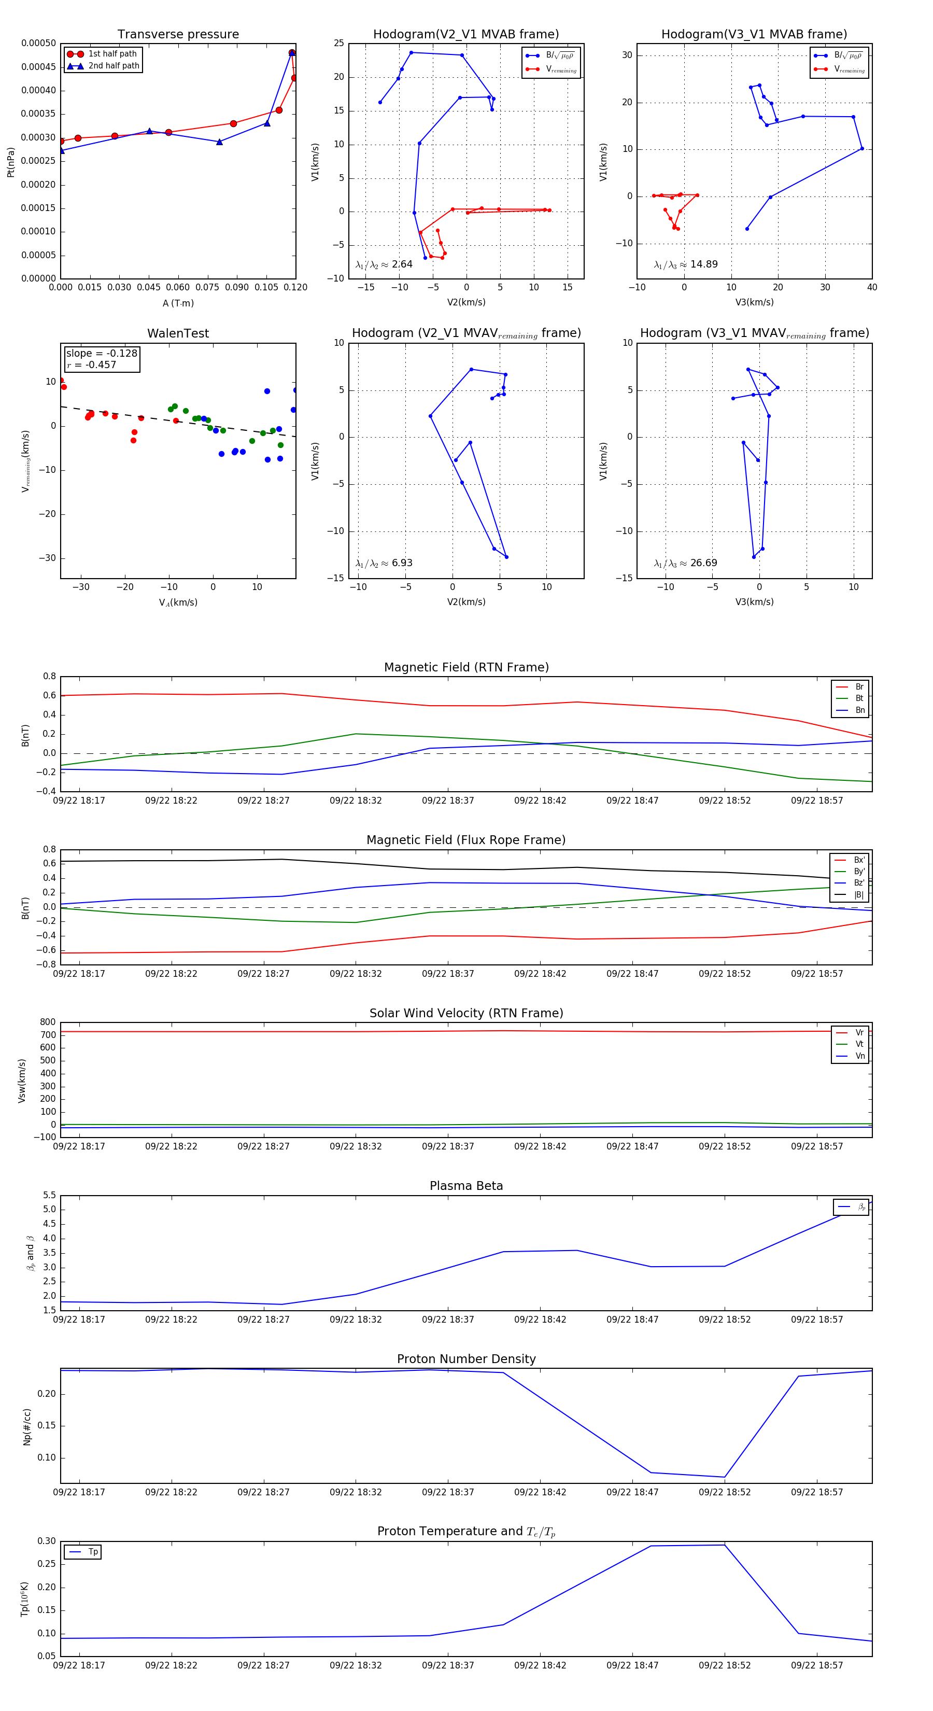933x1711 pixels.
Task: Click the 'Vn' legend entry
Action: tap(851, 1056)
